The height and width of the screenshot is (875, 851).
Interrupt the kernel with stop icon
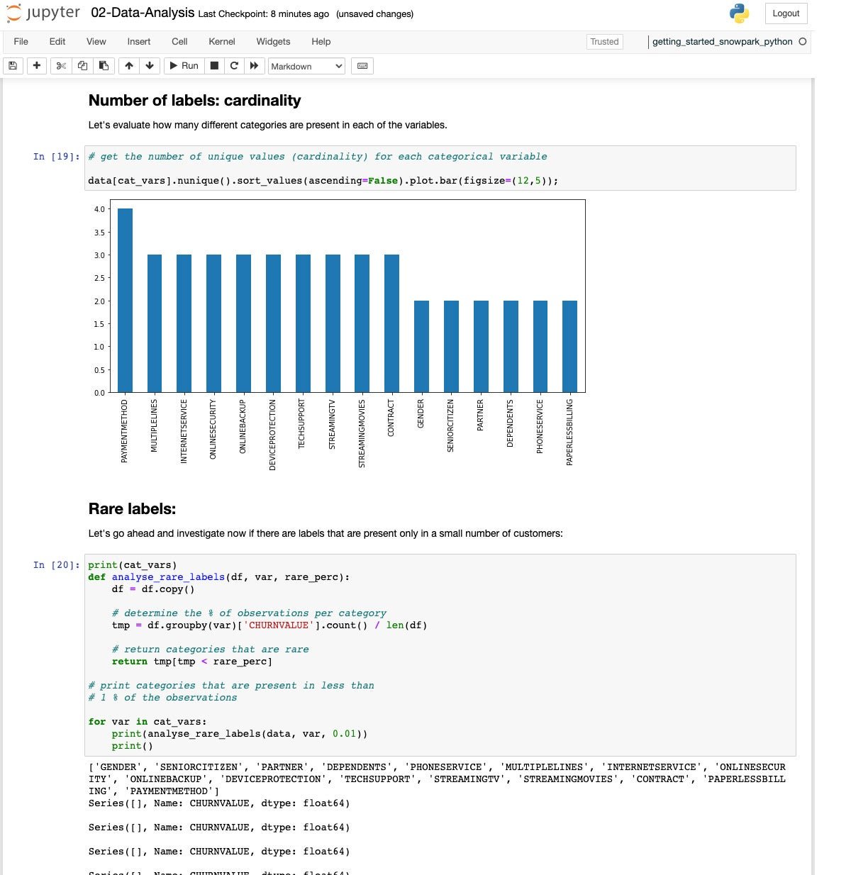coord(214,66)
